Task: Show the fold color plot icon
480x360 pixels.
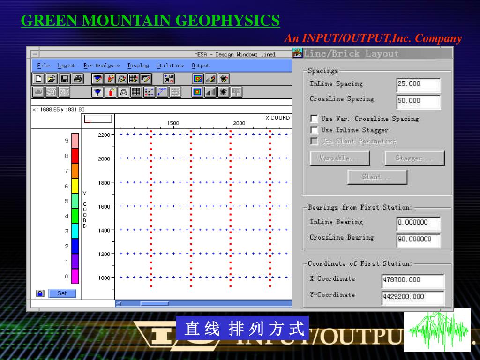Action: (x=197, y=92)
